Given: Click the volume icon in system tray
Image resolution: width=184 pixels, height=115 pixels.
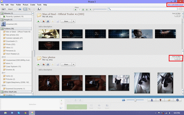Looking at the screenshot, I should click(169, 113).
